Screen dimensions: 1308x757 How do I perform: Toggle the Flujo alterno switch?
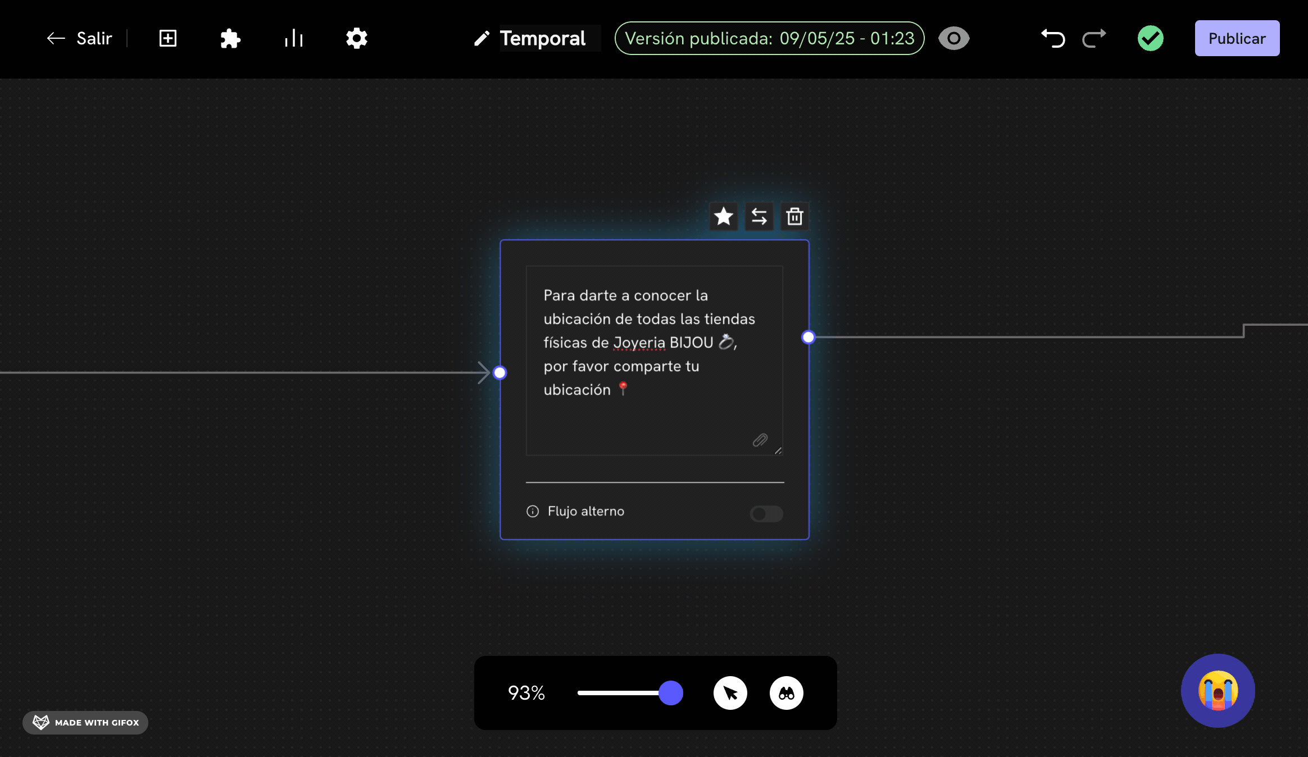pos(766,513)
